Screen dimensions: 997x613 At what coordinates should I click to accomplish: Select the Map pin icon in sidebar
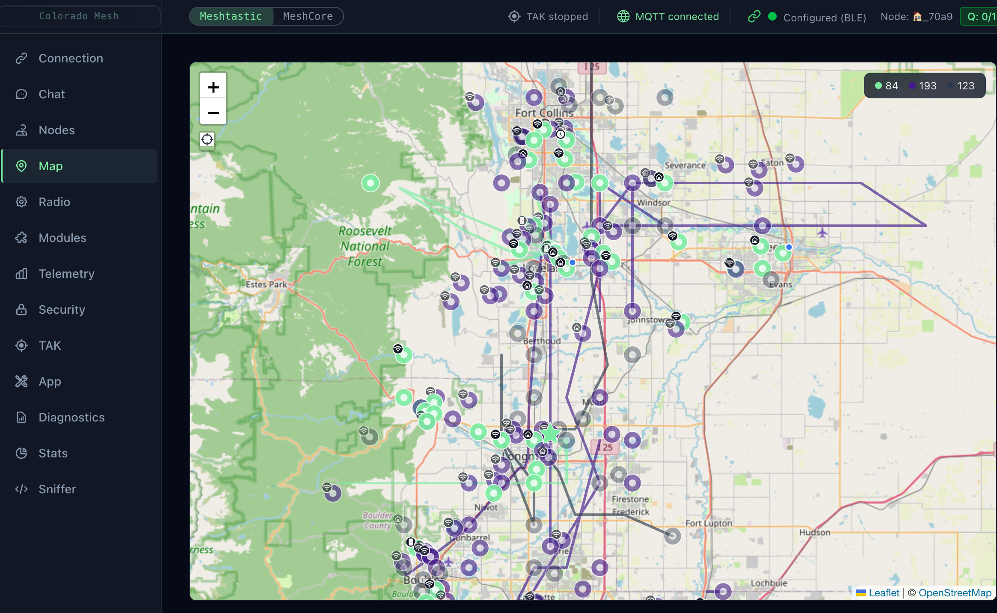click(21, 166)
